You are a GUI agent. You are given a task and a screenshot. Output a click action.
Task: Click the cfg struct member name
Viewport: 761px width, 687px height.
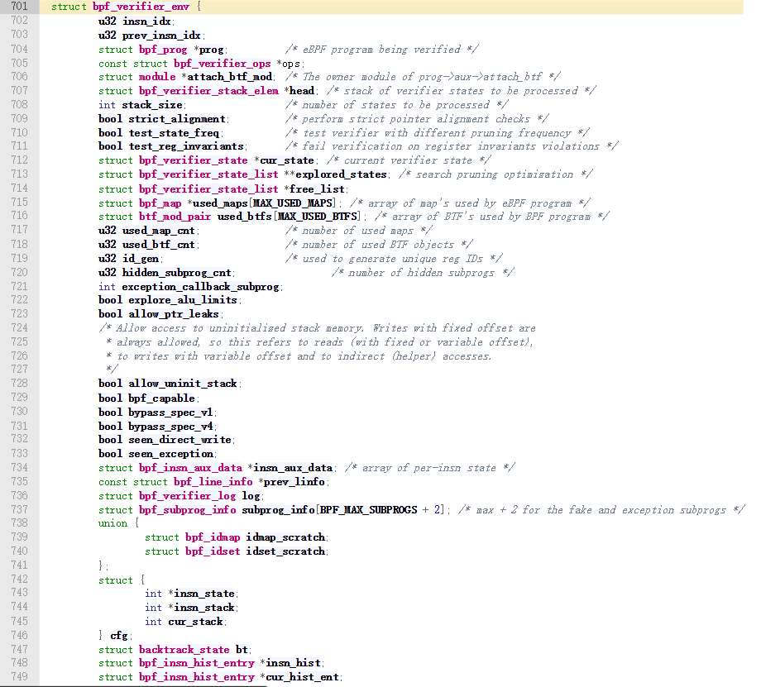pyautogui.click(x=119, y=636)
